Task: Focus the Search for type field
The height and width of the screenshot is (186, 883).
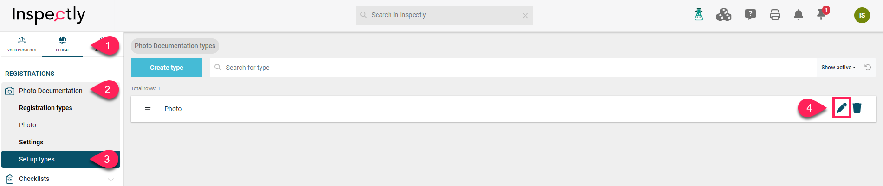Action: coord(513,68)
